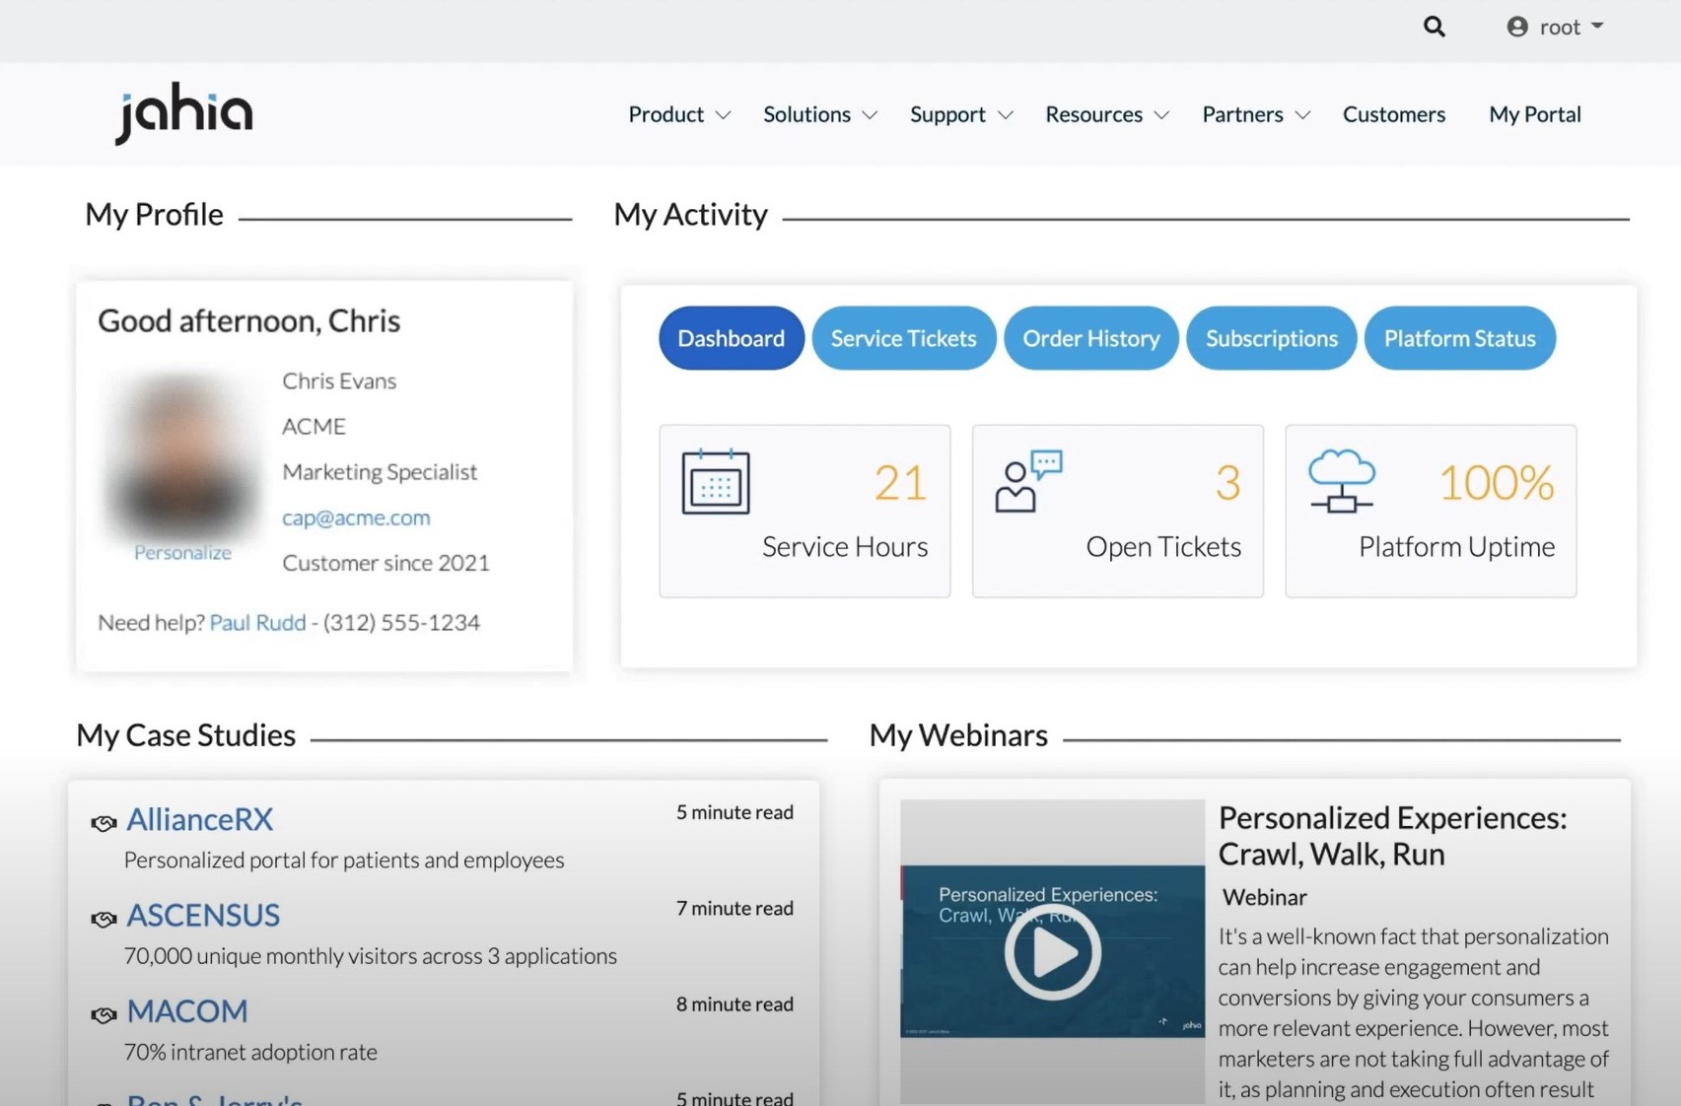Expand the Solutions menu
The height and width of the screenshot is (1106, 1681).
point(819,114)
